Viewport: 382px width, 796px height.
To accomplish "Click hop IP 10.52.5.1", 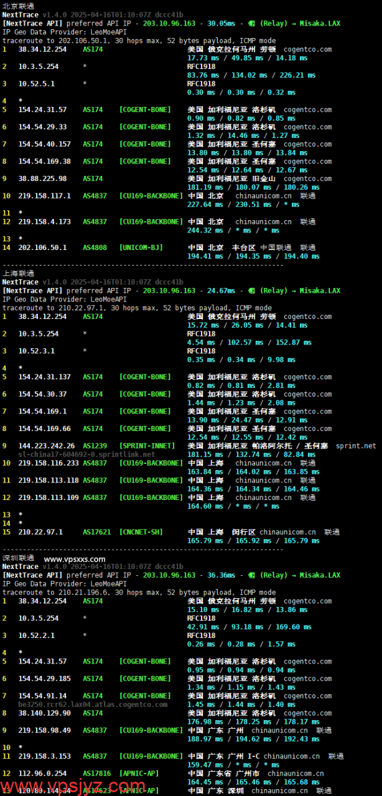I will click(x=37, y=83).
